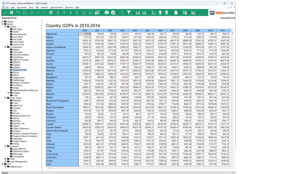Select Gantt in the tree
This screenshot has height=174, width=303.
click(x=16, y=32)
